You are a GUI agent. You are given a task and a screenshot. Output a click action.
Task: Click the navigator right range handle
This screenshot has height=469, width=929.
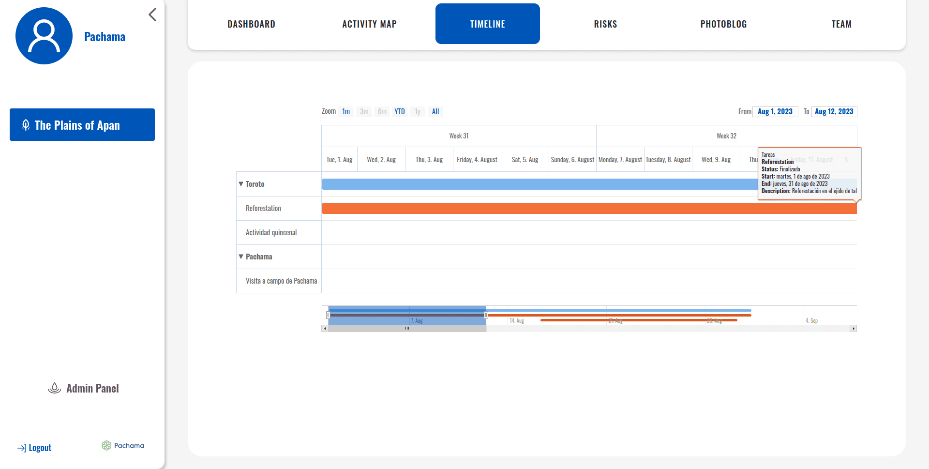click(x=486, y=315)
